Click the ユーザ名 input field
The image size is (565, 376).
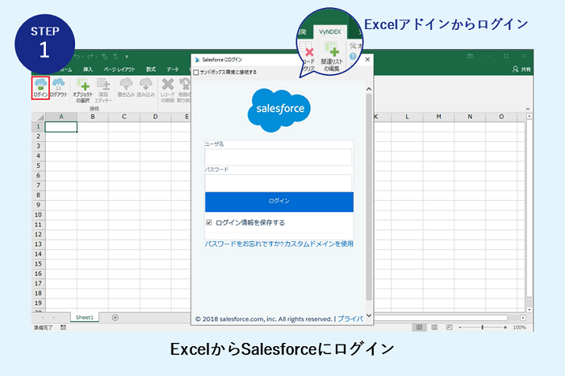278,157
